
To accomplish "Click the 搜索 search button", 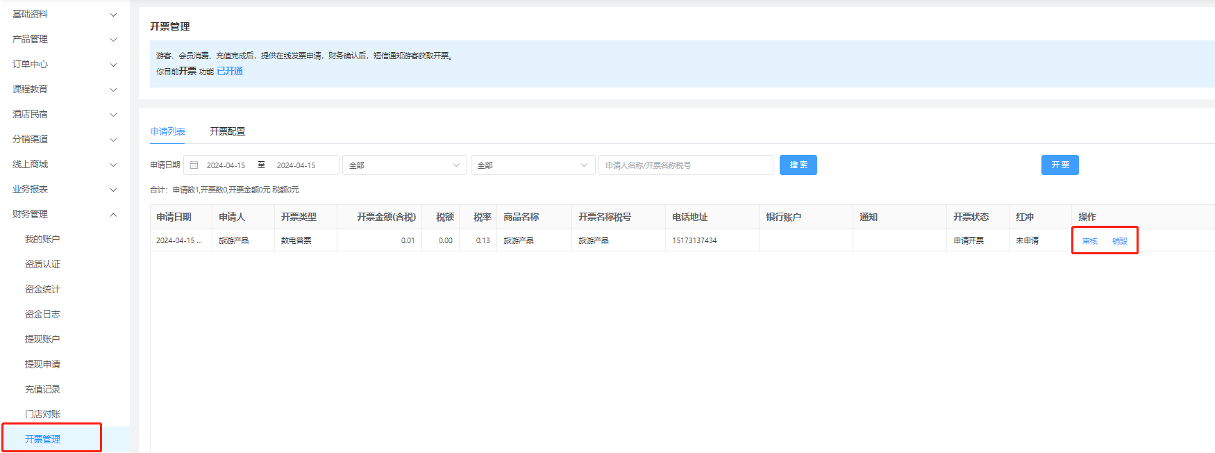I will [x=798, y=165].
